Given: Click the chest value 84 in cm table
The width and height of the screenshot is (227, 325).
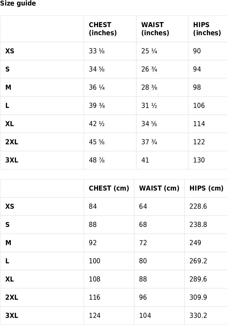Looking at the screenshot, I should click(x=93, y=207).
